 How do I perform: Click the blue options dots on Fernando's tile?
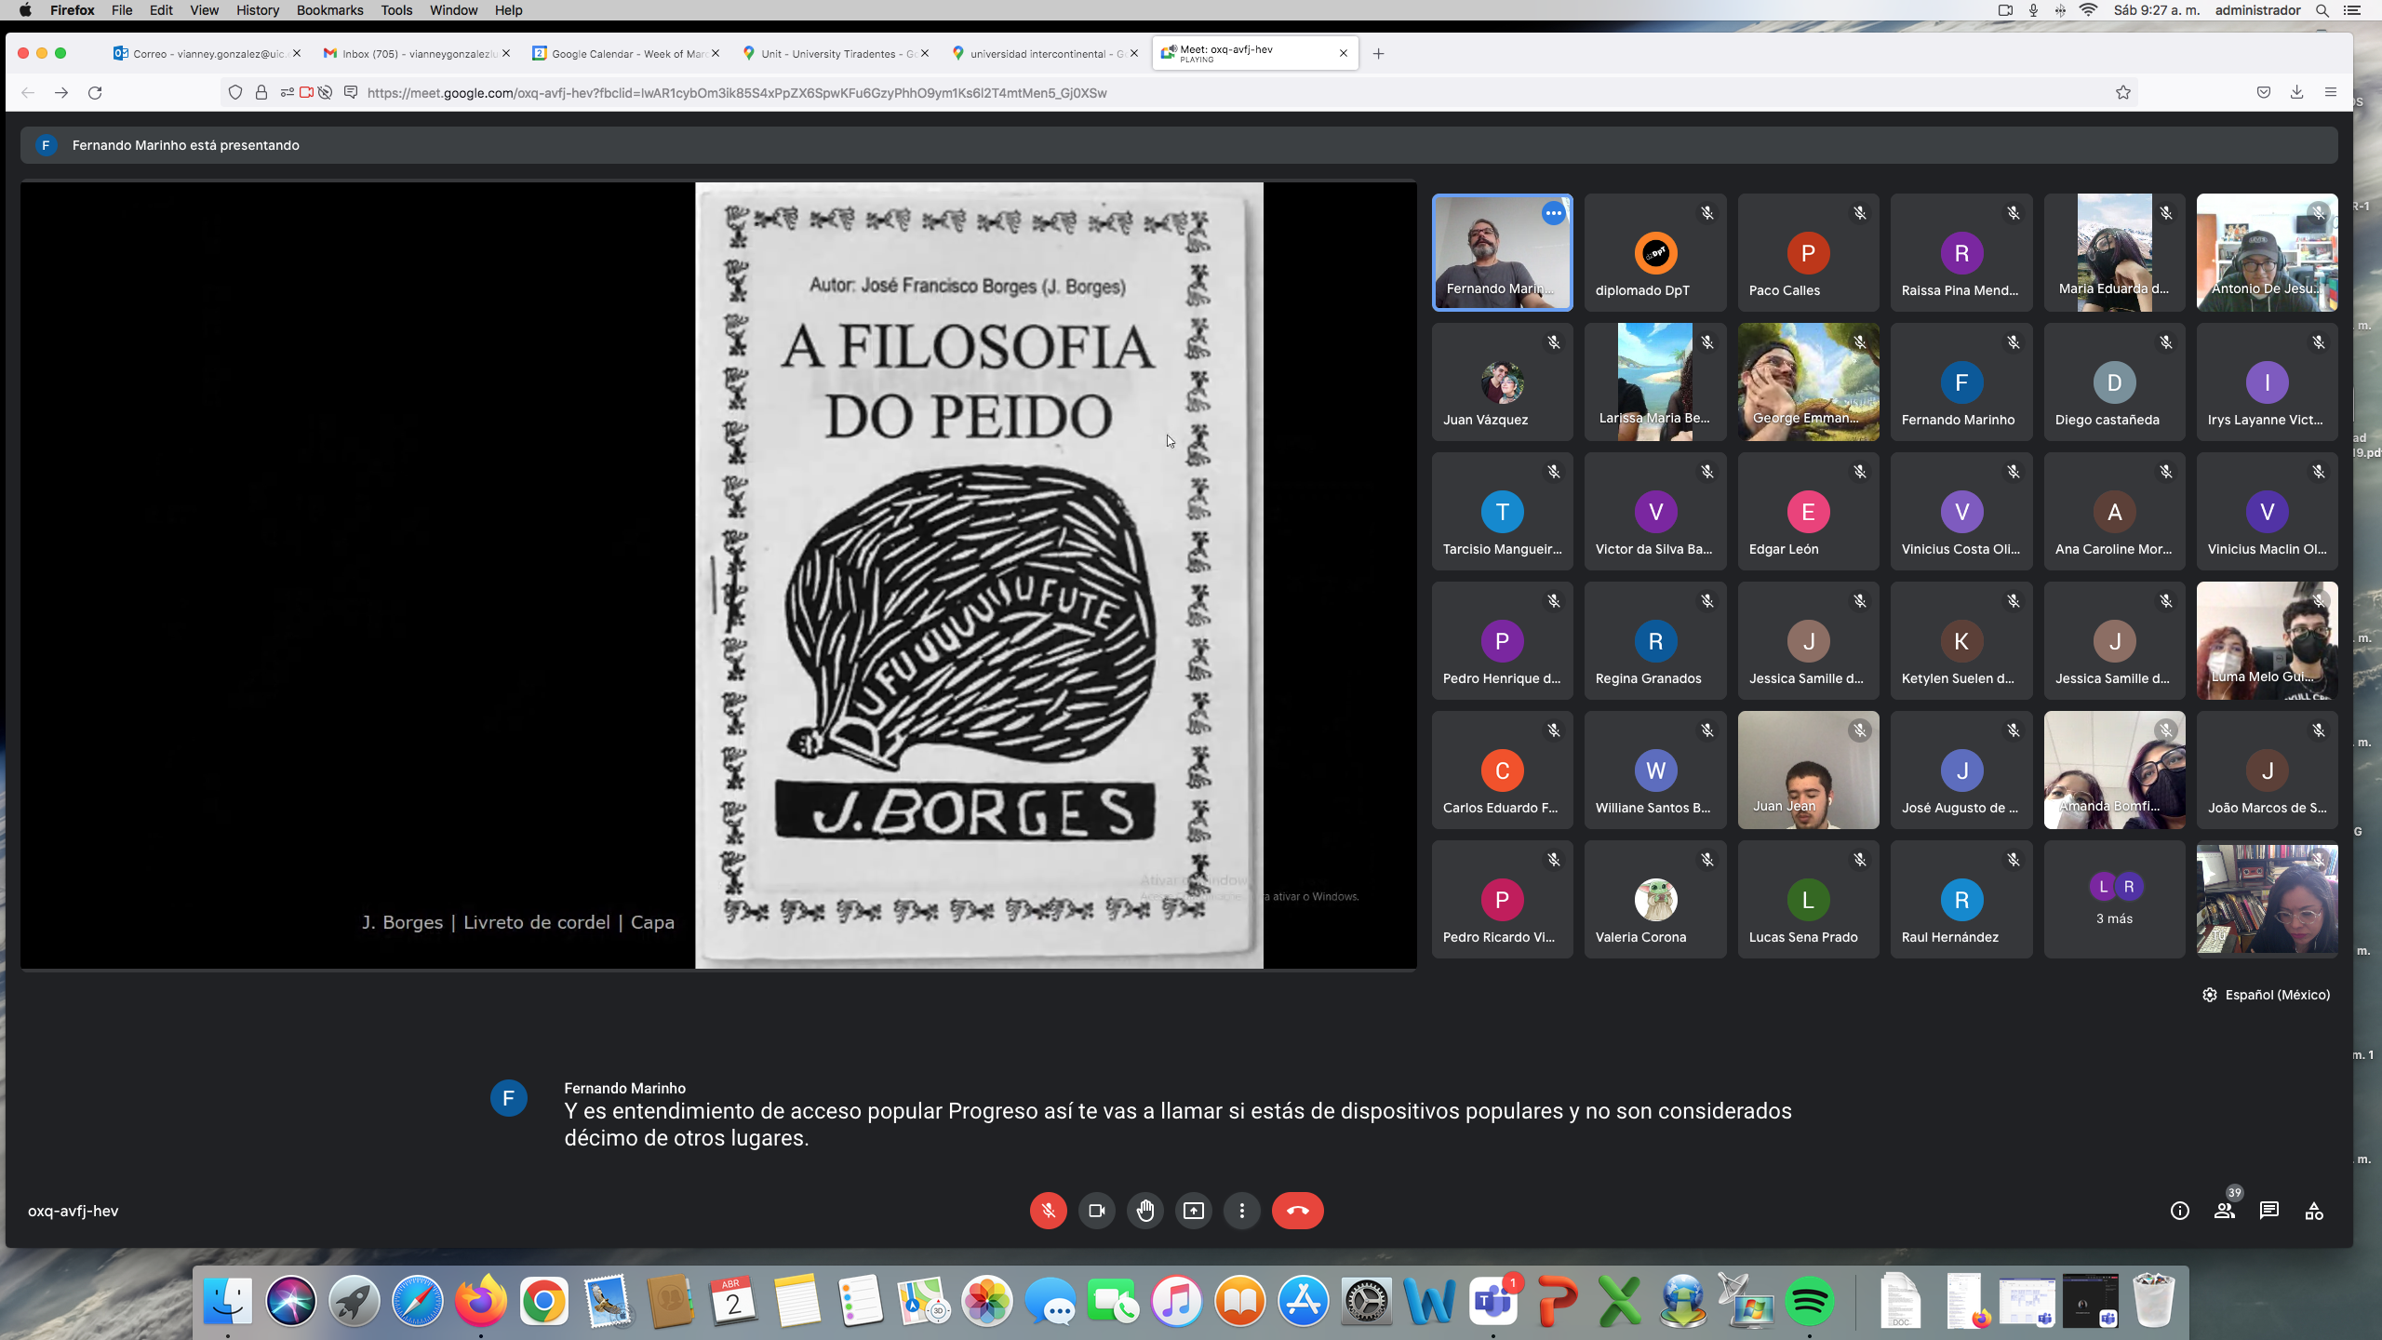tap(1553, 213)
